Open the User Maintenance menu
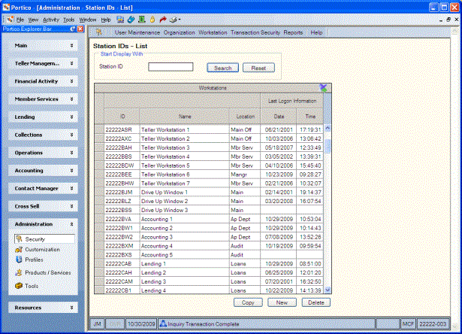 [x=137, y=32]
